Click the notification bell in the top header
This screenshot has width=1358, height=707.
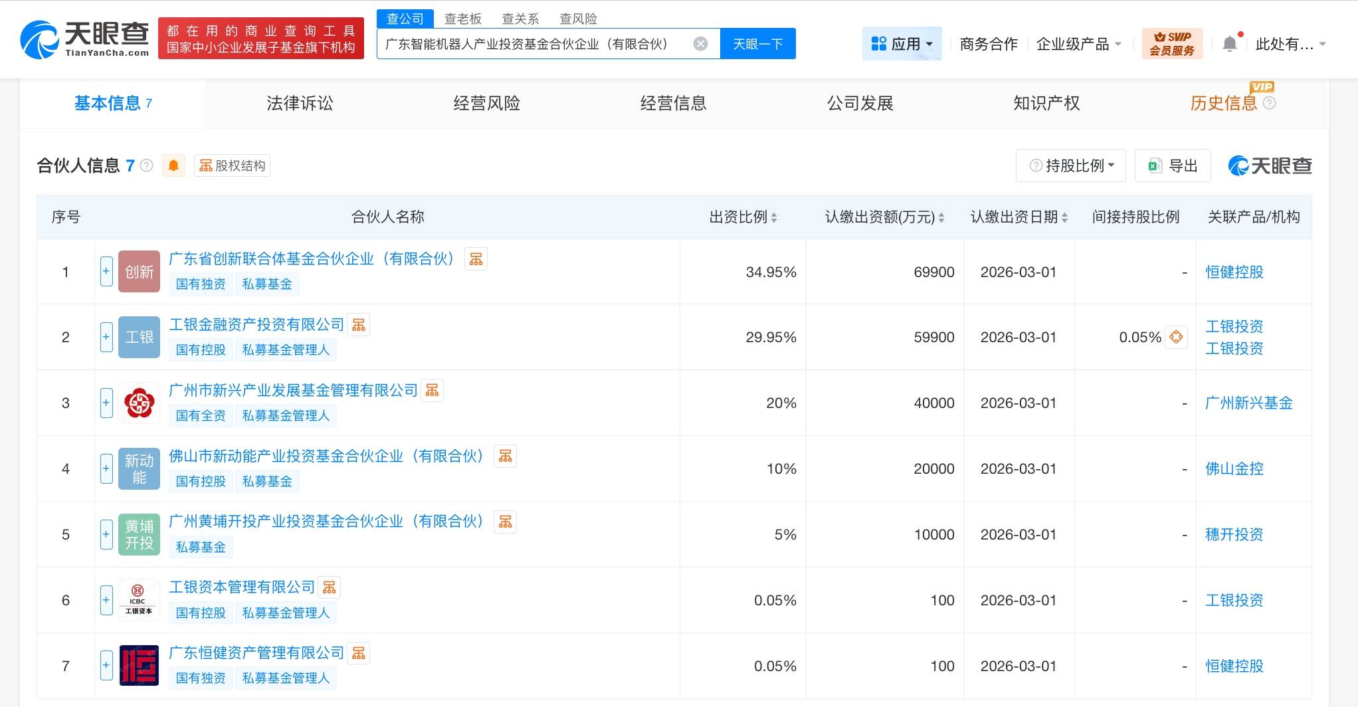[1230, 44]
